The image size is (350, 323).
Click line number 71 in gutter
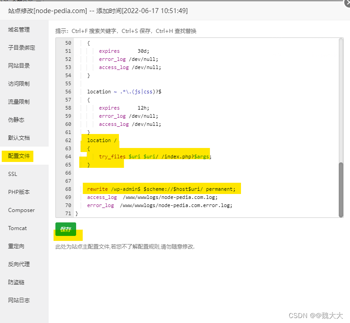[x=68, y=213]
